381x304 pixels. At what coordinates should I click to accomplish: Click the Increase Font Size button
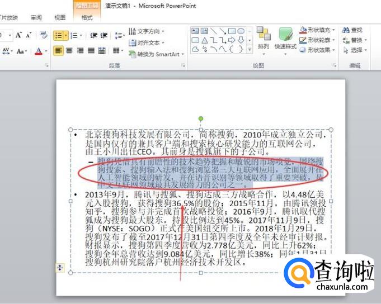click(x=18, y=35)
